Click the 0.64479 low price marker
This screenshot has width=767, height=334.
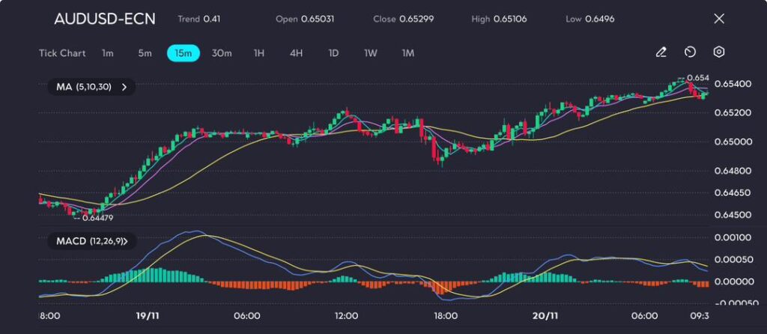coord(97,218)
